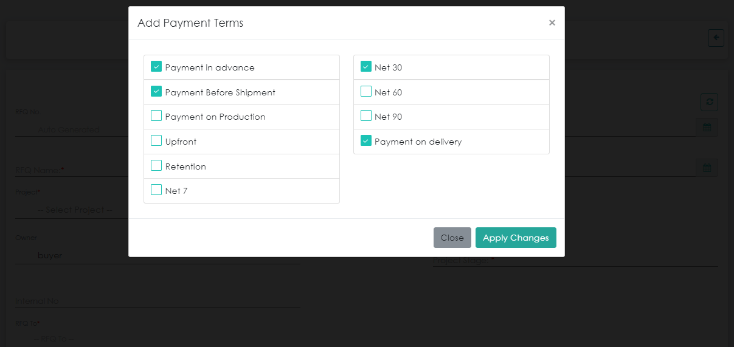Disable Payment on delivery checkbox
Image resolution: width=734 pixels, height=347 pixels.
[366, 141]
